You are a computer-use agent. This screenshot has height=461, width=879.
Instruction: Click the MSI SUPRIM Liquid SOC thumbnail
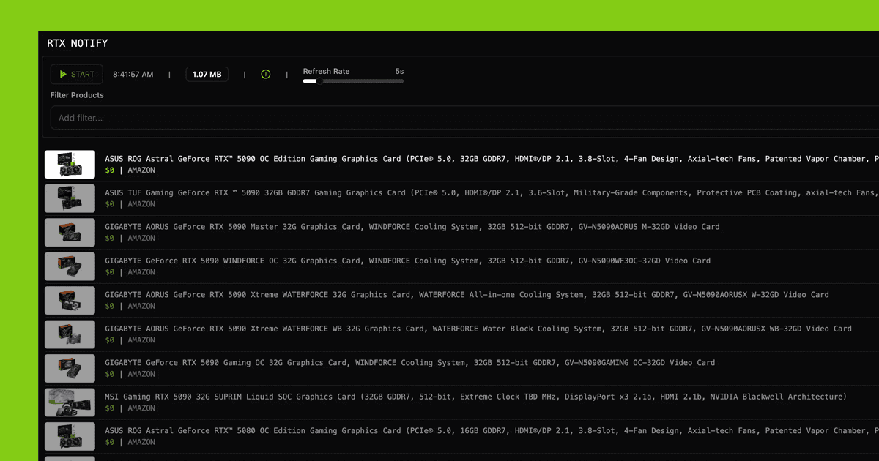coord(70,402)
